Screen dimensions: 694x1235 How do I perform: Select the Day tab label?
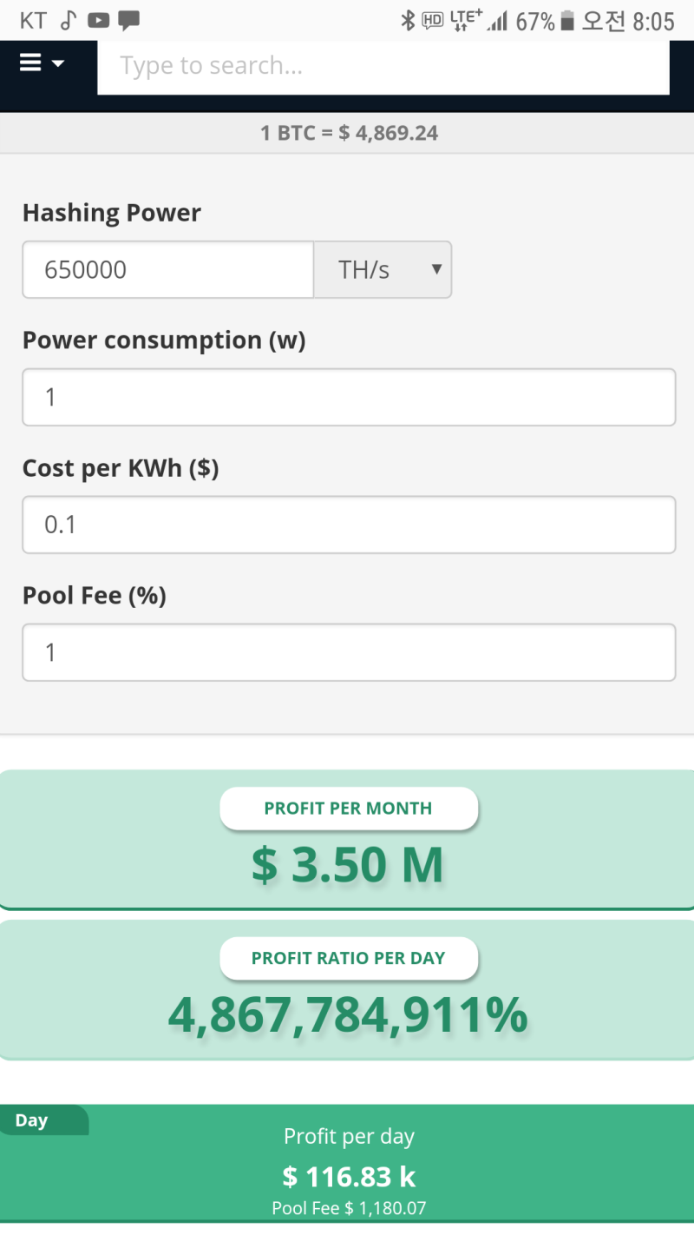32,1120
